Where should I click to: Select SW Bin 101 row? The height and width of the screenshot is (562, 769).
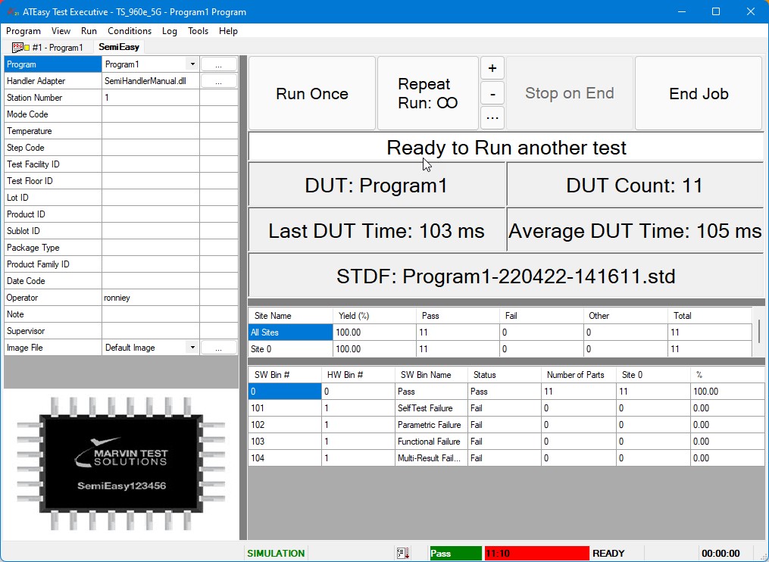[x=506, y=408]
